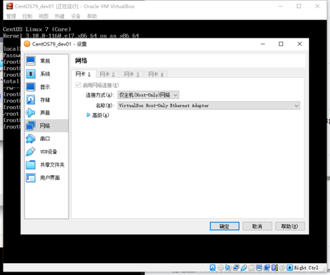The image size is (330, 275).
Task: Open the 系统 (System) settings category
Action: click(46, 74)
